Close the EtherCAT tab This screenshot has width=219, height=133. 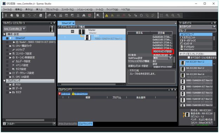click(x=73, y=23)
